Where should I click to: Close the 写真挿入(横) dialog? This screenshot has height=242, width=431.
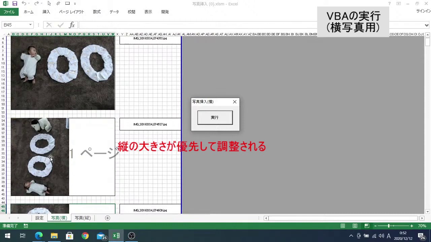(235, 102)
